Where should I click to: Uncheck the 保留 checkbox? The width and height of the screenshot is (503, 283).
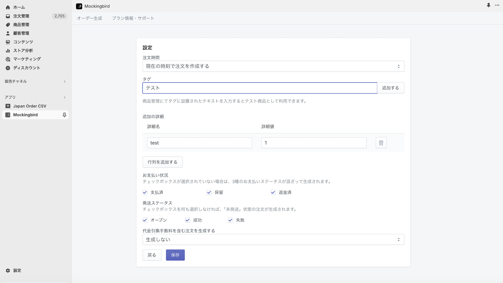coord(209,192)
